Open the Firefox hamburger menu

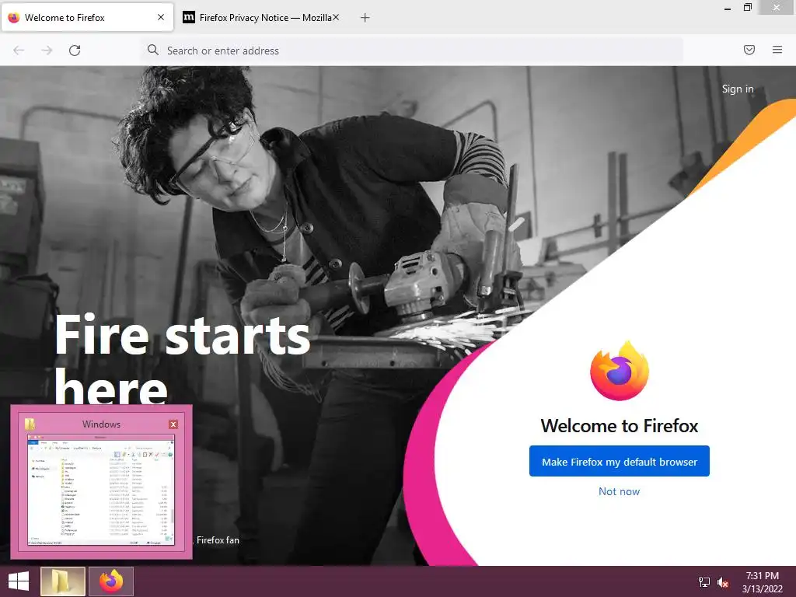[777, 50]
